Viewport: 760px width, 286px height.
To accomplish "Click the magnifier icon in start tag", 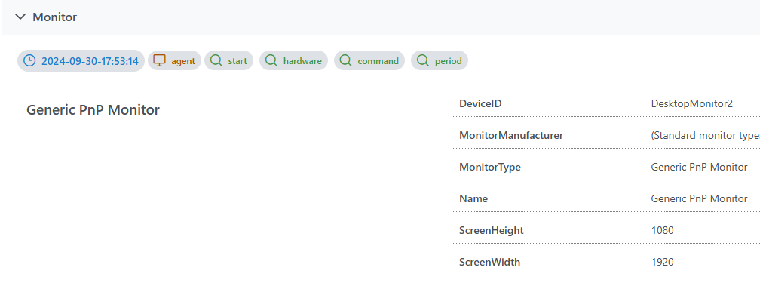I will point(216,60).
